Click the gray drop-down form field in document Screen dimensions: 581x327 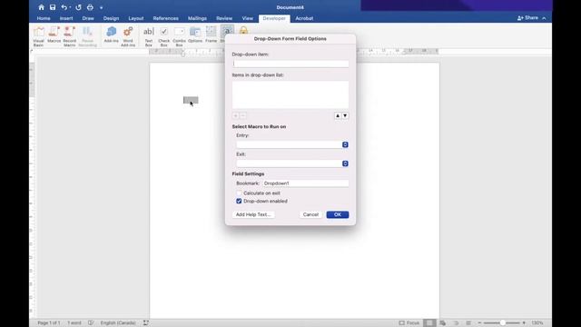click(191, 100)
